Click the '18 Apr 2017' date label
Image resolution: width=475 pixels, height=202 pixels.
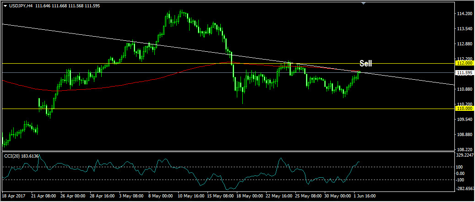point(13,196)
